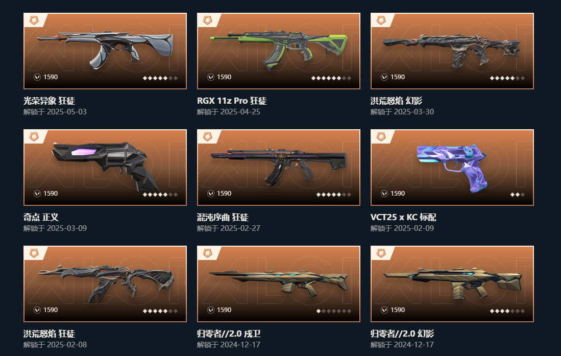
Task: Click the VP currency icon on the 归零者//2.0 幻影 card
Action: click(x=384, y=310)
